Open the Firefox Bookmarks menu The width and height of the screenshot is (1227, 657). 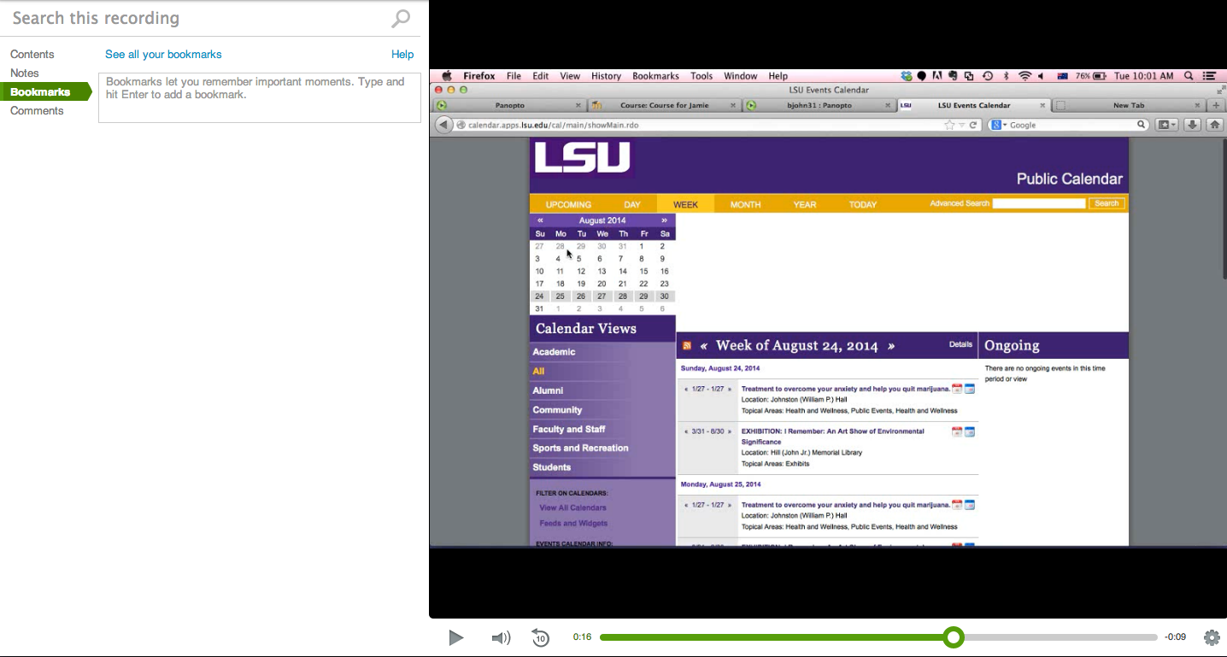coord(655,76)
